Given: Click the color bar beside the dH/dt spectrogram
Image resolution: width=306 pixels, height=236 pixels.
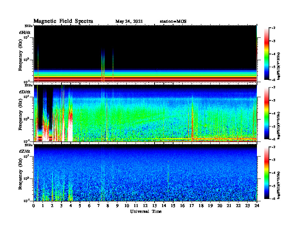Looking at the screenshot, I should click(266, 54).
